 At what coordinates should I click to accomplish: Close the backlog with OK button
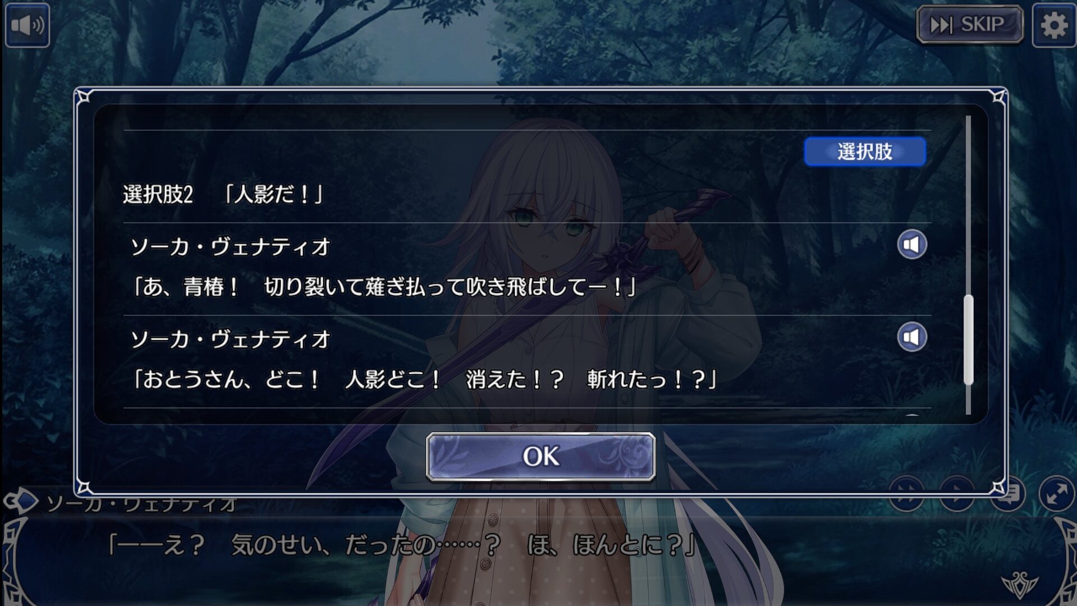coord(540,456)
